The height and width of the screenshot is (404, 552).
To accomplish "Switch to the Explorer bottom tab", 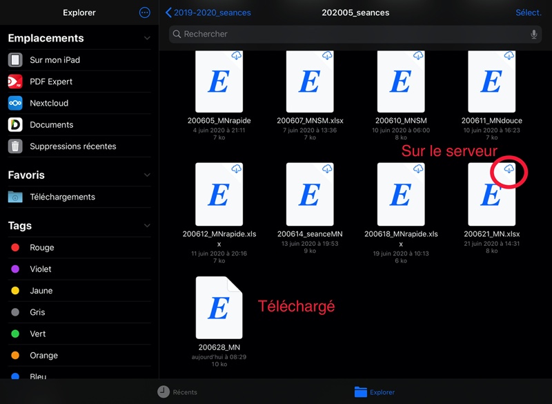I will [374, 392].
